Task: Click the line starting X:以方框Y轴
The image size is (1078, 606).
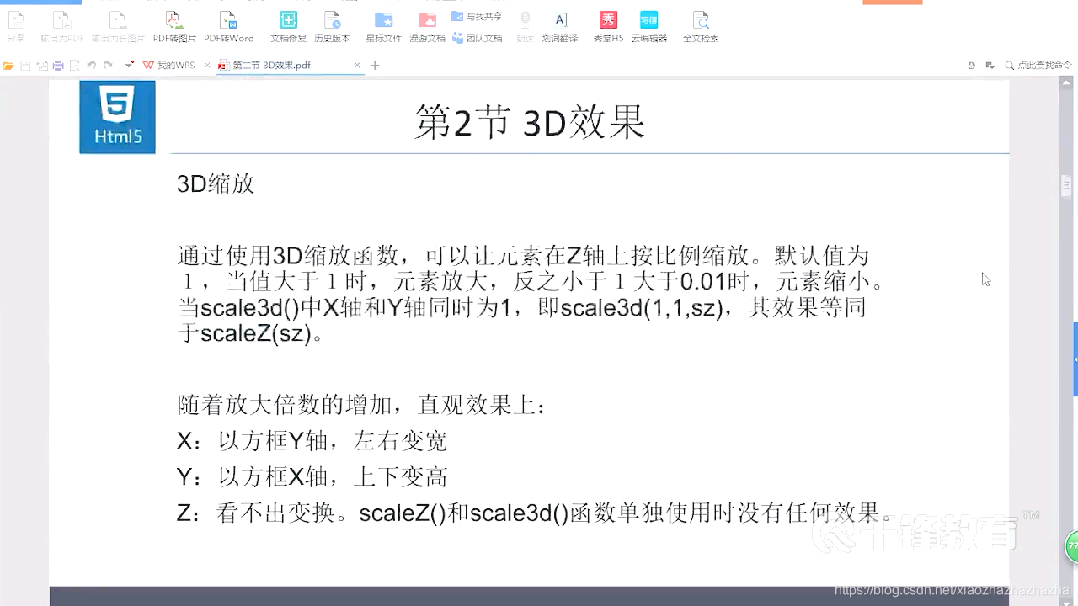Action: (312, 440)
